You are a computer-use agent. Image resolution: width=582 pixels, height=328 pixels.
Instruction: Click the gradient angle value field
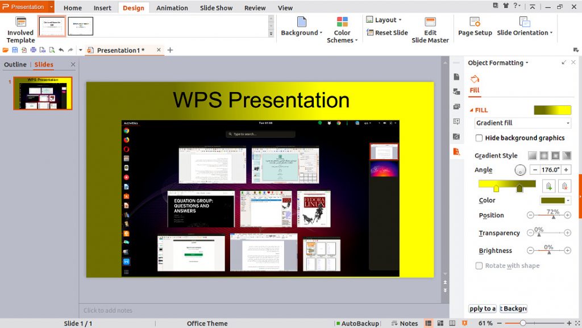click(550, 170)
